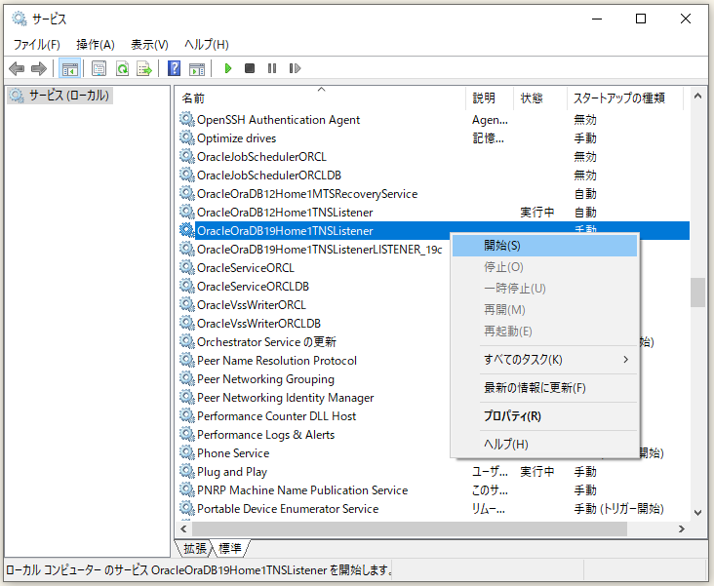Sort by the 名前 column header
The height and width of the screenshot is (586, 714).
(321, 98)
